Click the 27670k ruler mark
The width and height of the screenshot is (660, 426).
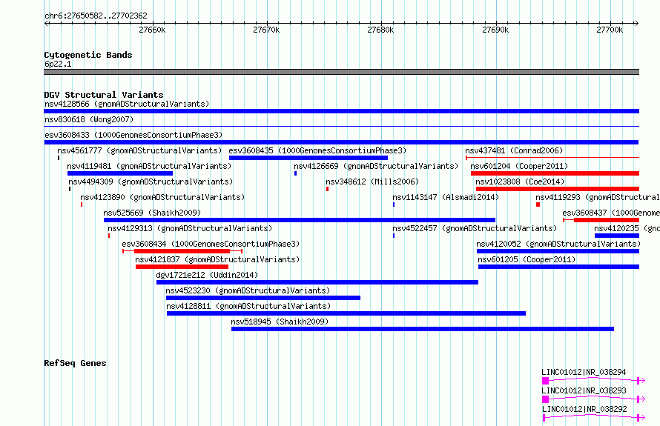click(x=266, y=30)
